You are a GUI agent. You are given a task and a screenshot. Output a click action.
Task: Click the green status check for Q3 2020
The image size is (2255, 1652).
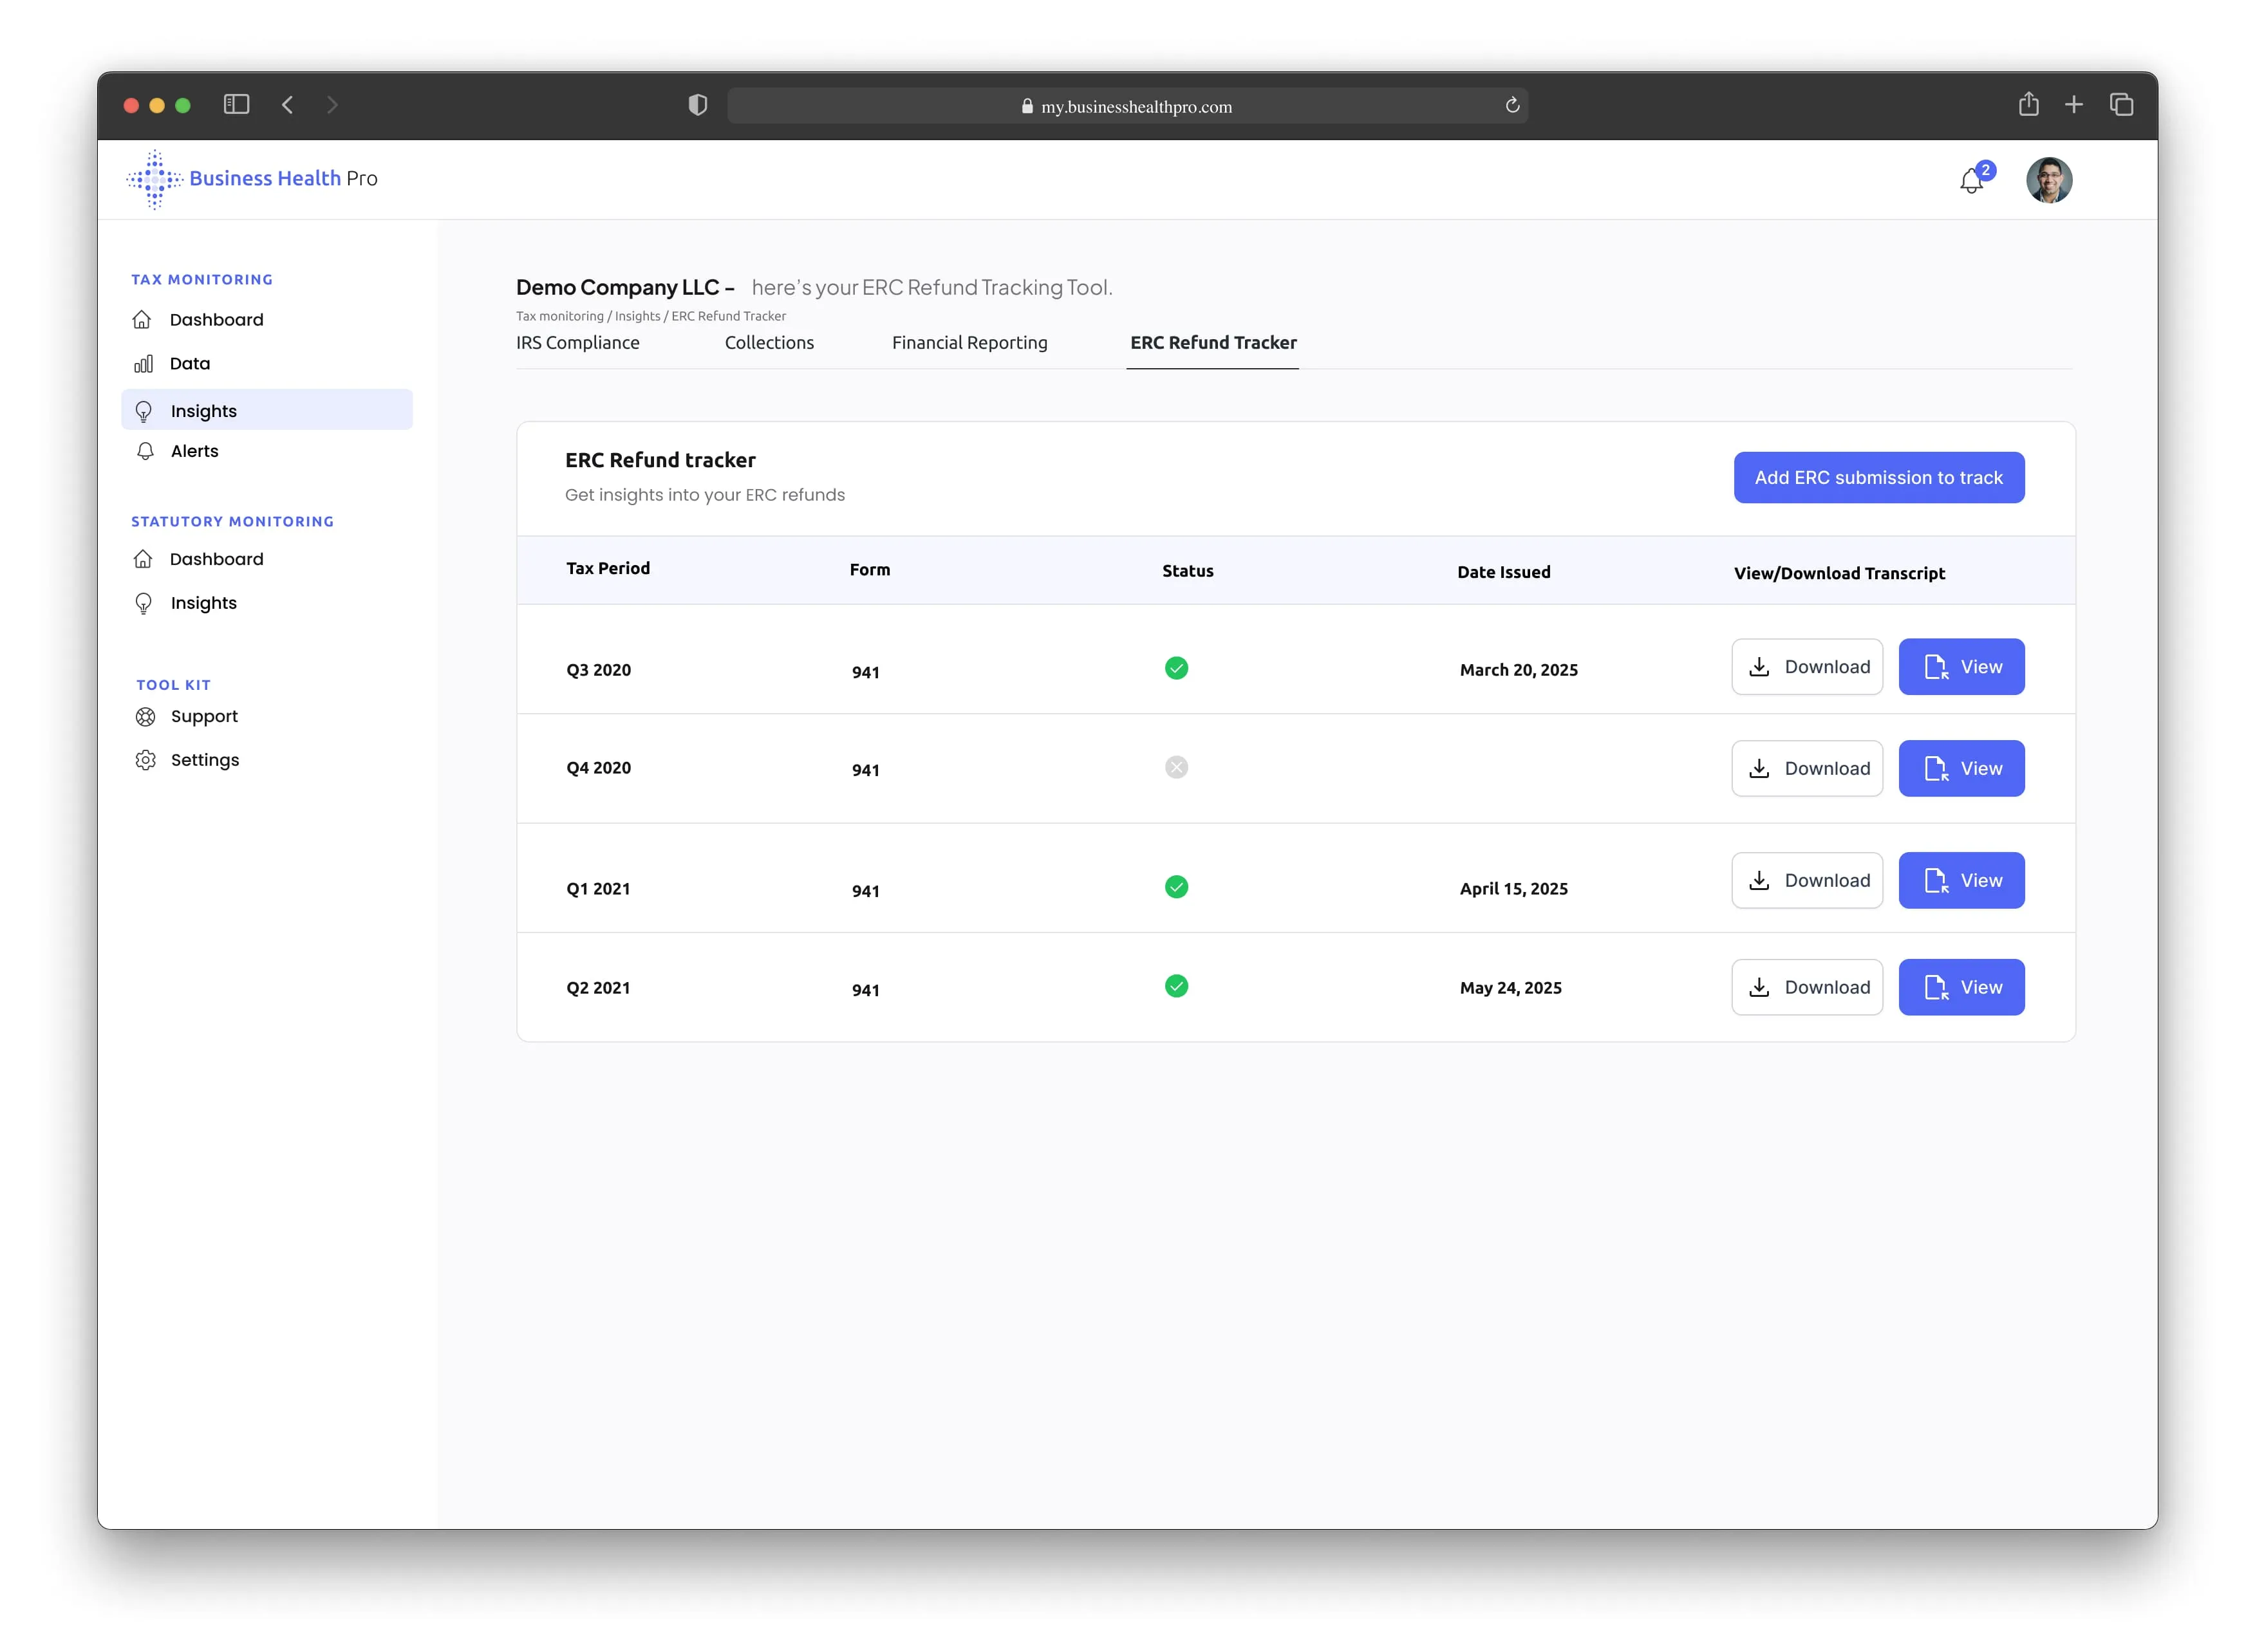(x=1176, y=668)
